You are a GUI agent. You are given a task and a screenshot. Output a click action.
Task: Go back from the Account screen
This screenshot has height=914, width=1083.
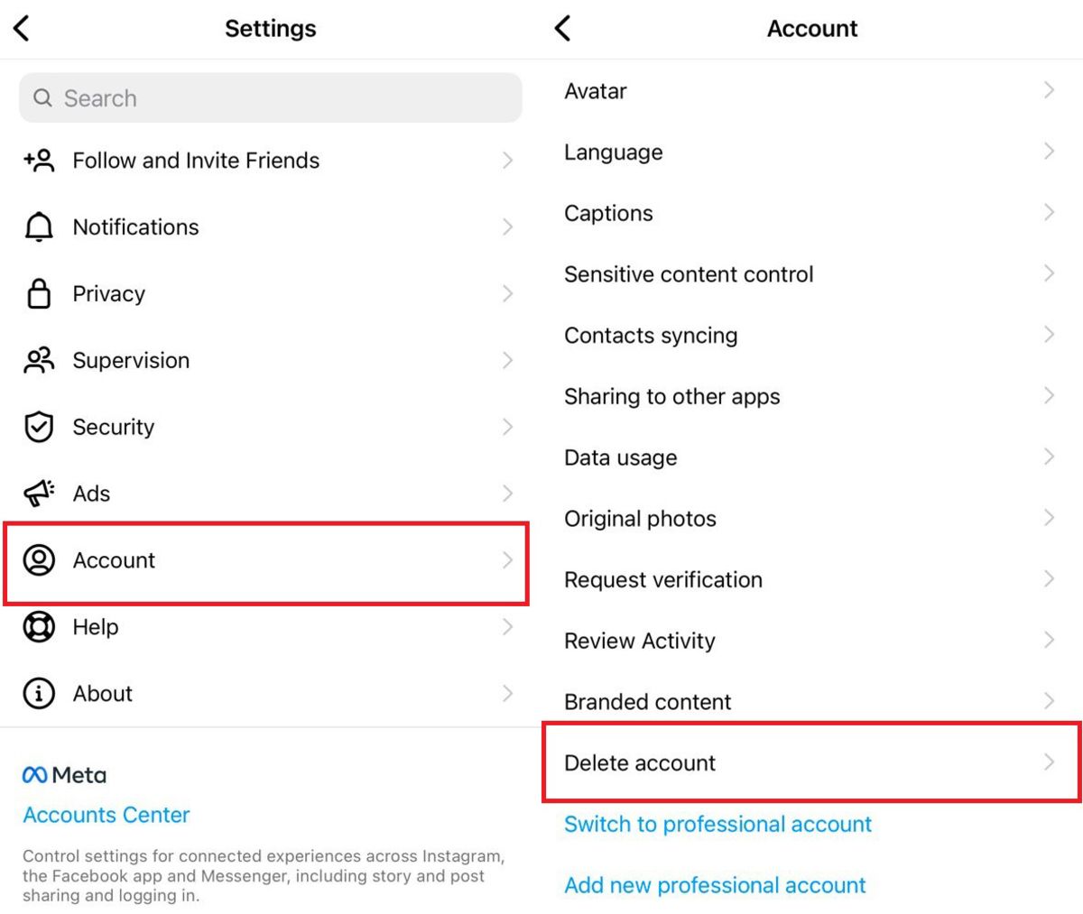coord(562,29)
